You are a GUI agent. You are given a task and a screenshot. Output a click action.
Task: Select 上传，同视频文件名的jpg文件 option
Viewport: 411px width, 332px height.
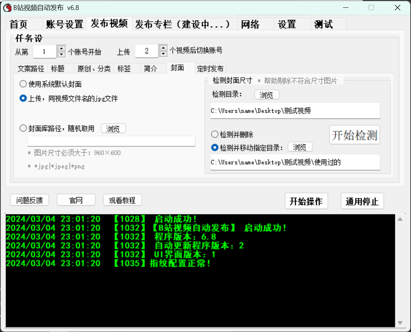tap(68, 99)
